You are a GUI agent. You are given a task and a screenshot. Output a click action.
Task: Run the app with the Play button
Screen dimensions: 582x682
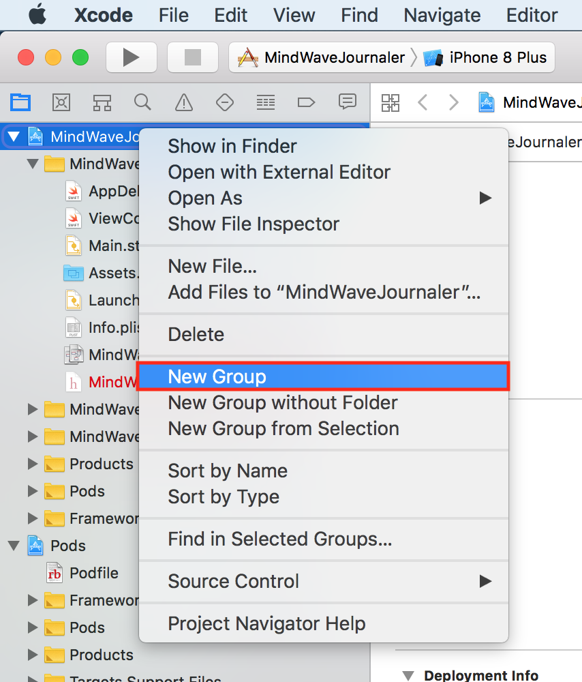pos(131,57)
